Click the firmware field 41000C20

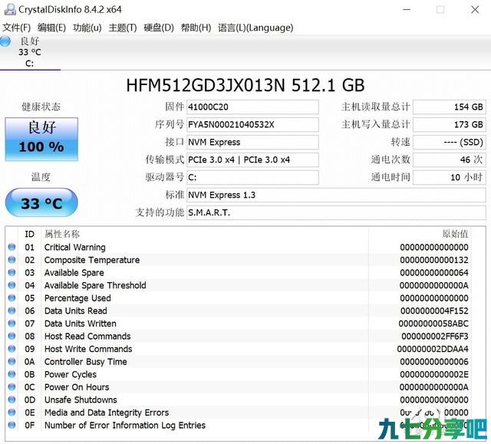click(x=252, y=107)
